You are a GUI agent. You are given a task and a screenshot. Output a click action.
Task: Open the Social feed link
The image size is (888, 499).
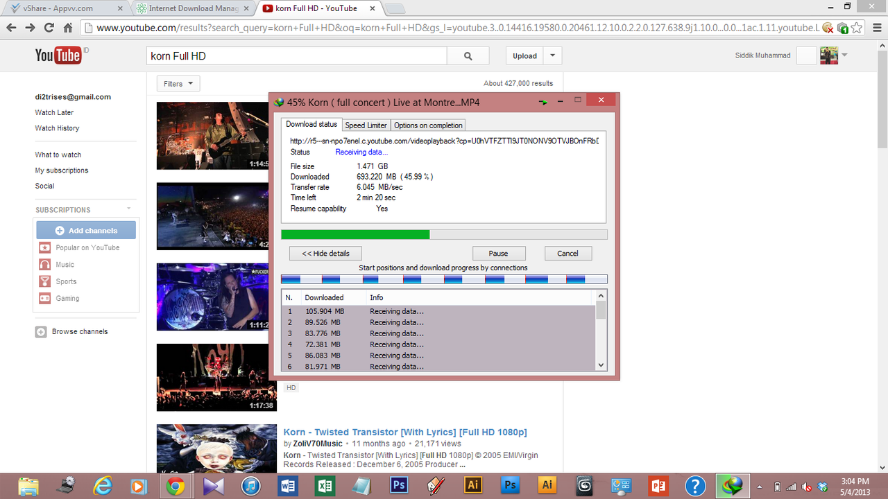(x=45, y=186)
